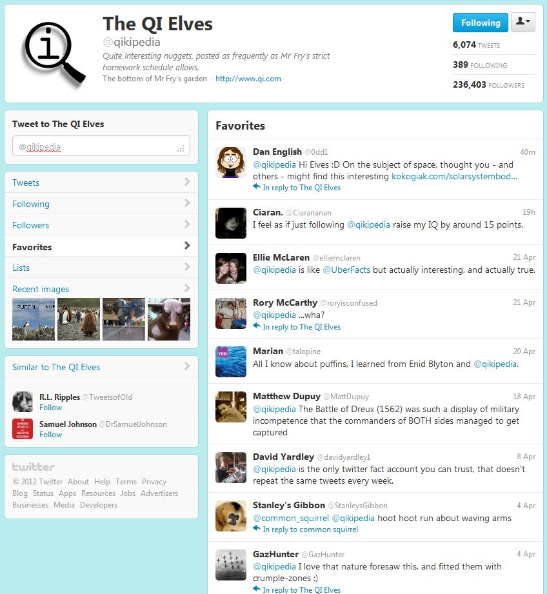Click the chevron on the Followers row
The width and height of the screenshot is (547, 594).
(x=187, y=224)
